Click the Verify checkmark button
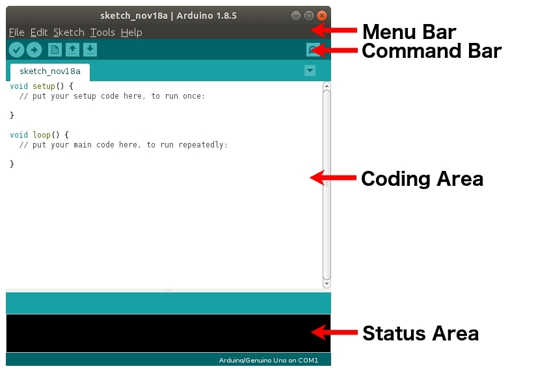The height and width of the screenshot is (371, 536). pos(16,50)
